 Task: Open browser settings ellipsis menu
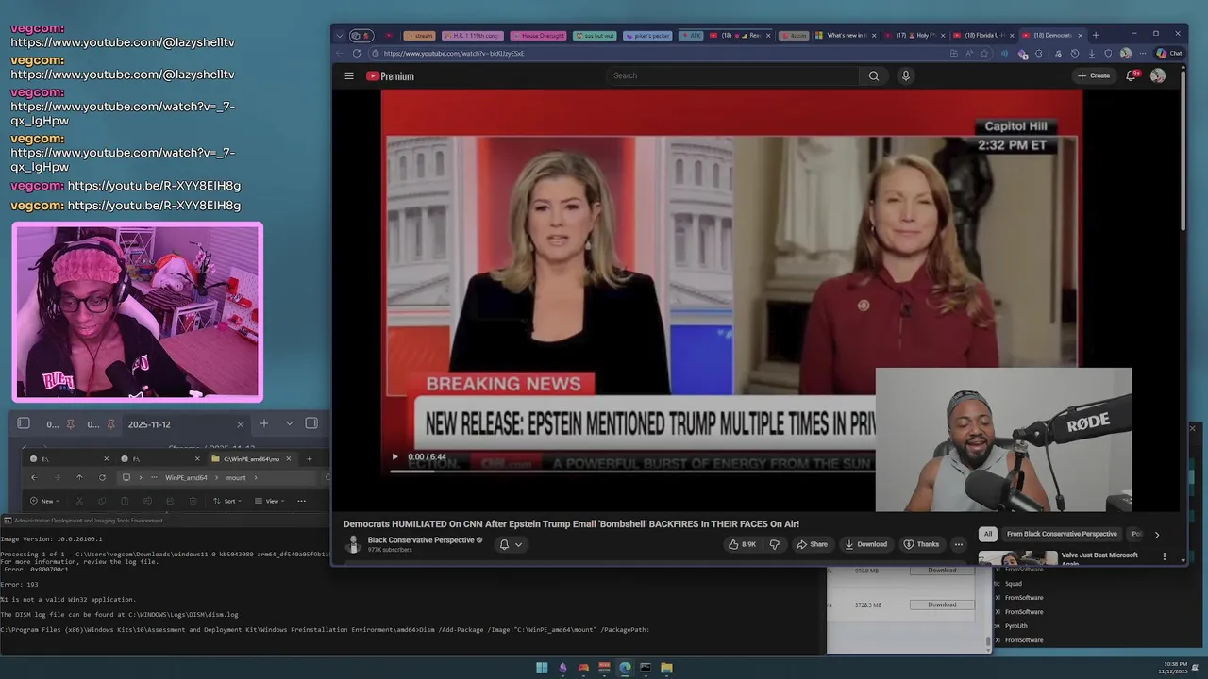(x=1144, y=53)
